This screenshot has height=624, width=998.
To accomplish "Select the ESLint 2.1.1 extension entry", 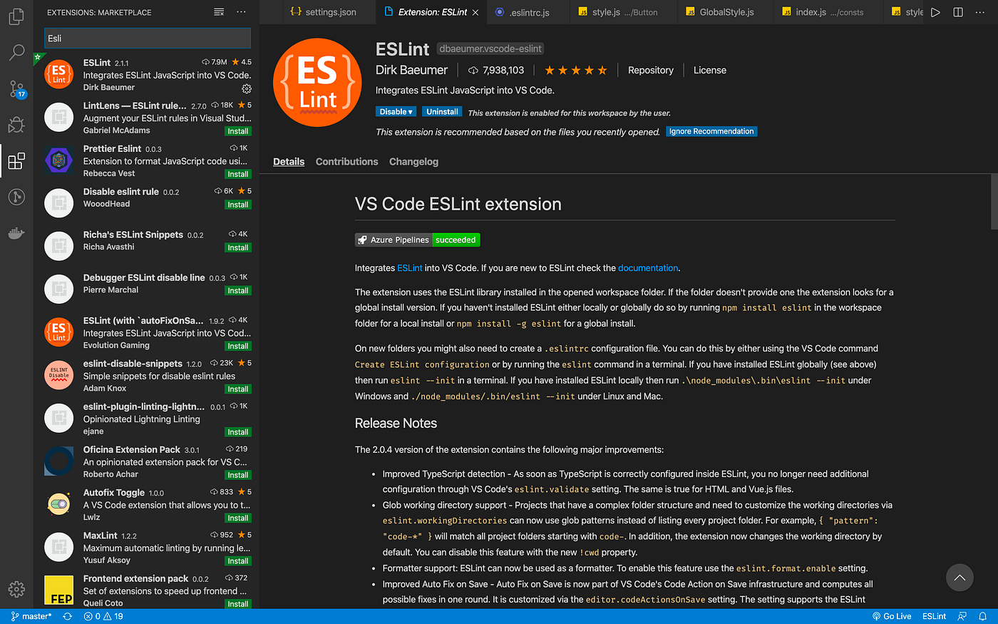I will click(x=147, y=74).
